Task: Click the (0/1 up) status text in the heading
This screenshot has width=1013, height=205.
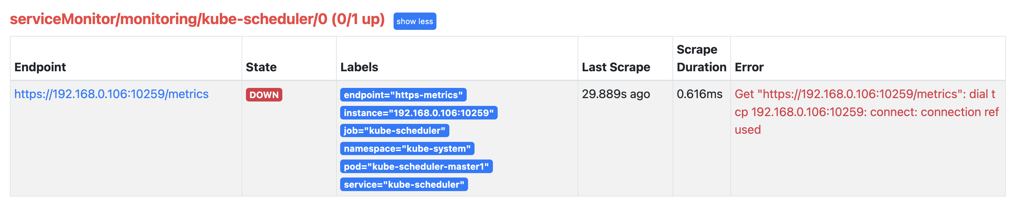Action: click(358, 19)
